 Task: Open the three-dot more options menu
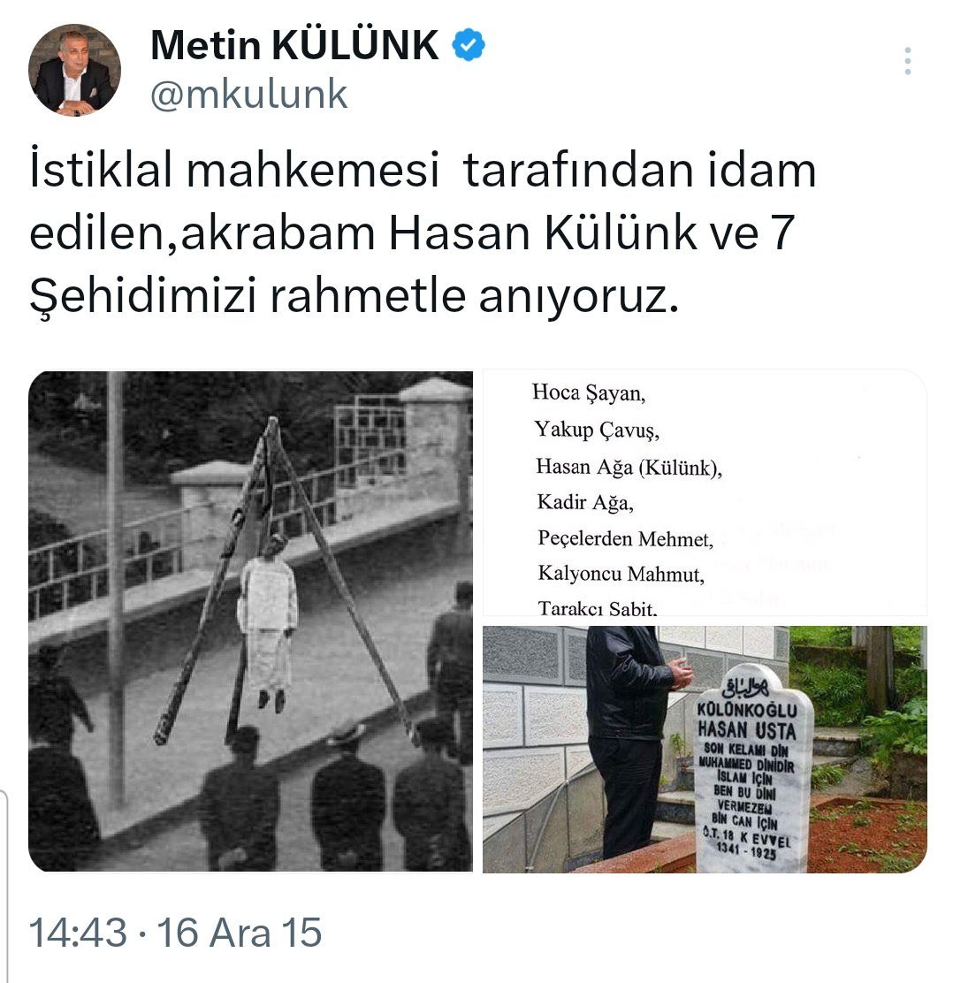point(907,62)
